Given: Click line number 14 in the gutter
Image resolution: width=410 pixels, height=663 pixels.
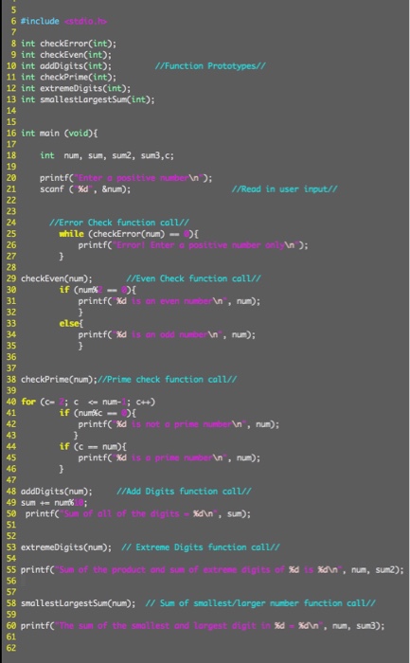Looking at the screenshot, I should [11, 111].
